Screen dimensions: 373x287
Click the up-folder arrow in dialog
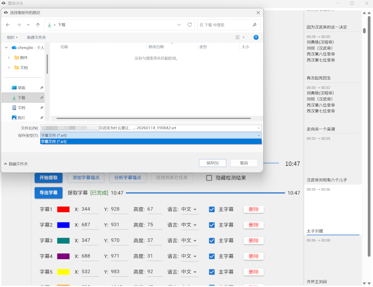tap(38, 25)
